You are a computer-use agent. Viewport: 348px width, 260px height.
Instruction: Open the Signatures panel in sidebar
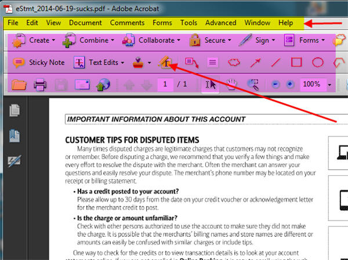(x=14, y=161)
